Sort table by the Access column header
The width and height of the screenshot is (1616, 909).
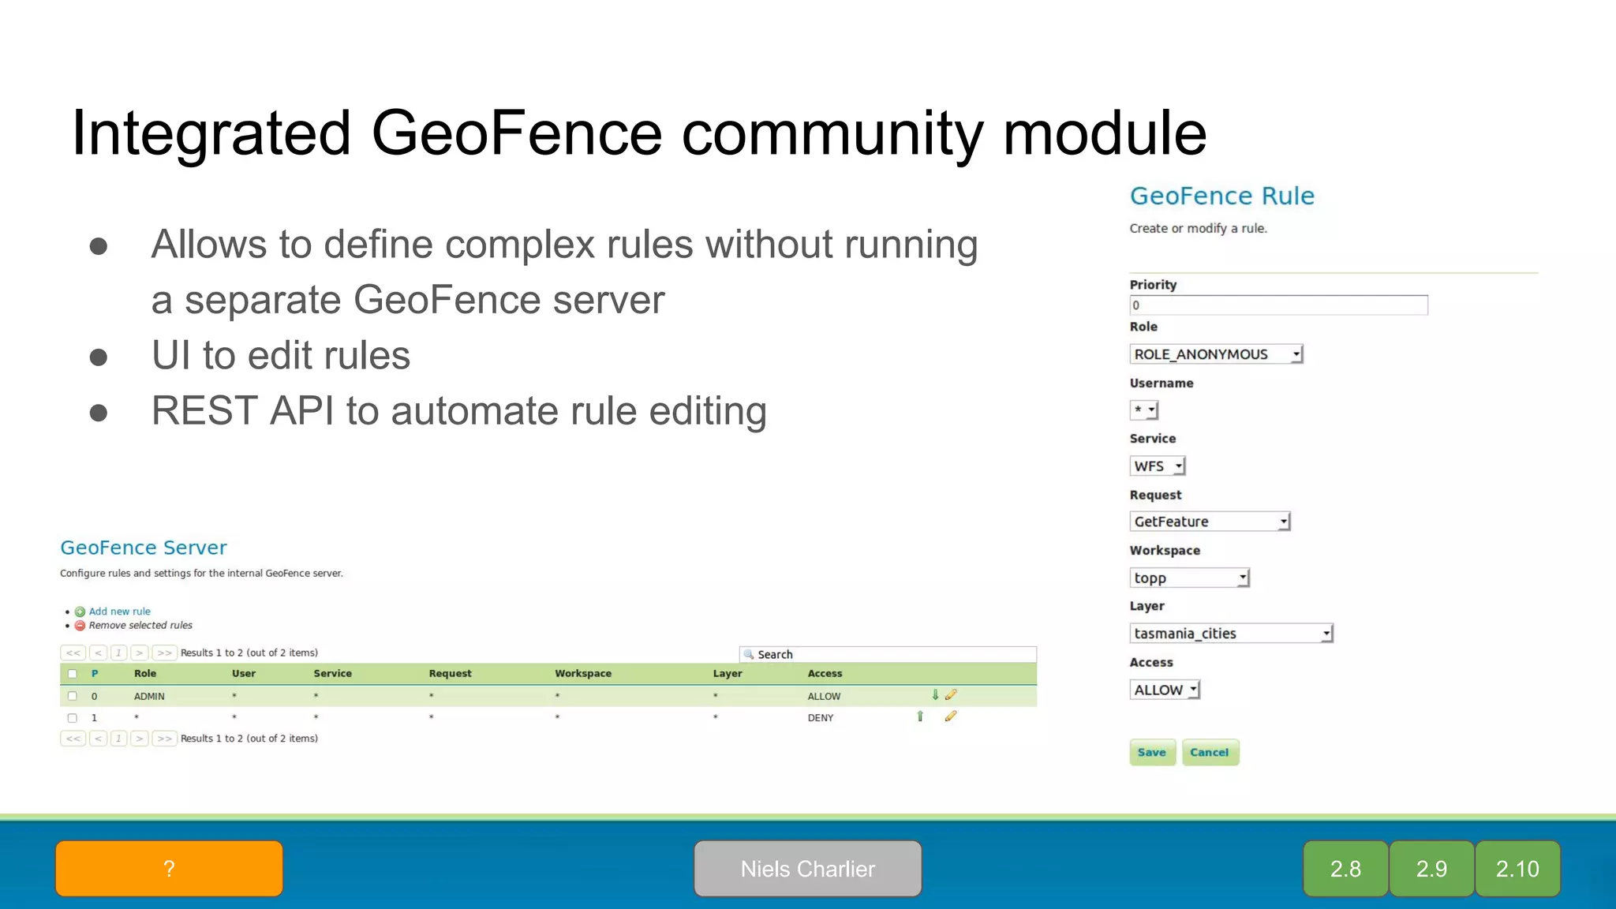tap(825, 674)
